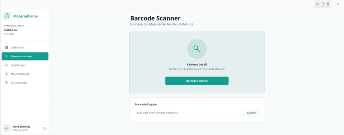Click the Aktuelle Station caption
344x135 pixels.
(14, 26)
